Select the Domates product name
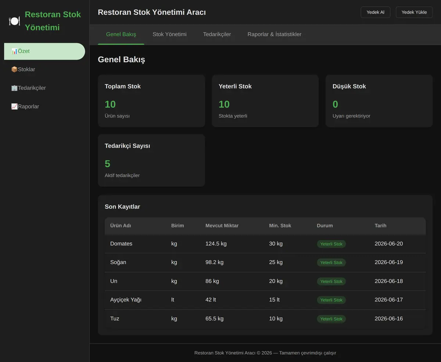The height and width of the screenshot is (362, 441). click(x=121, y=244)
